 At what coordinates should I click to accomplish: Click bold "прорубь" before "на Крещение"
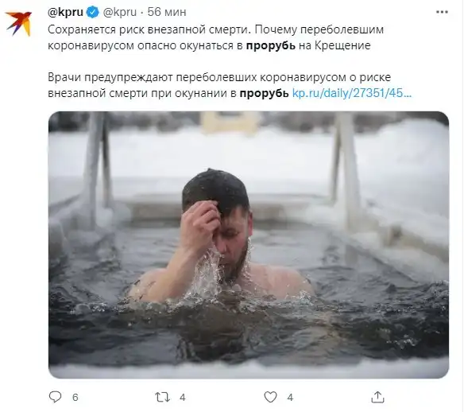click(x=270, y=45)
